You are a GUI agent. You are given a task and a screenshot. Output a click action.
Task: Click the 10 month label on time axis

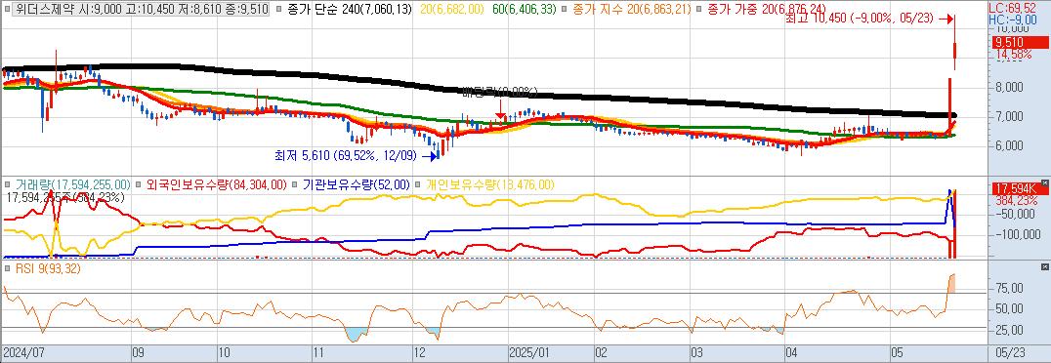(x=224, y=353)
